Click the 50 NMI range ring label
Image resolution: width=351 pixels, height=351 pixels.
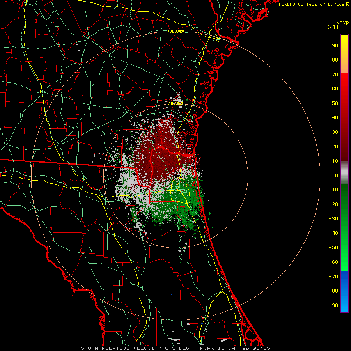click(x=175, y=103)
